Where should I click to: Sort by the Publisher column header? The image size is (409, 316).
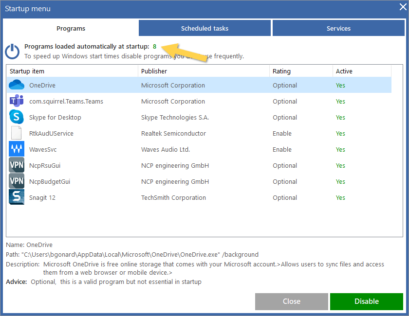tap(204, 71)
